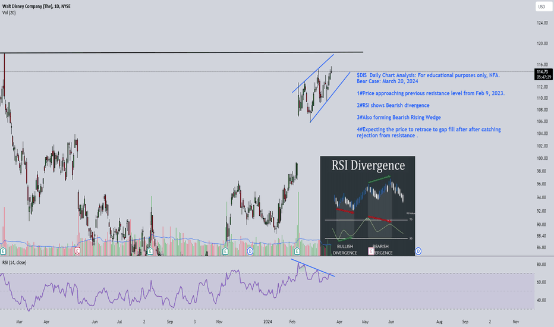Click the 108.00 price scale label

[x=542, y=110]
